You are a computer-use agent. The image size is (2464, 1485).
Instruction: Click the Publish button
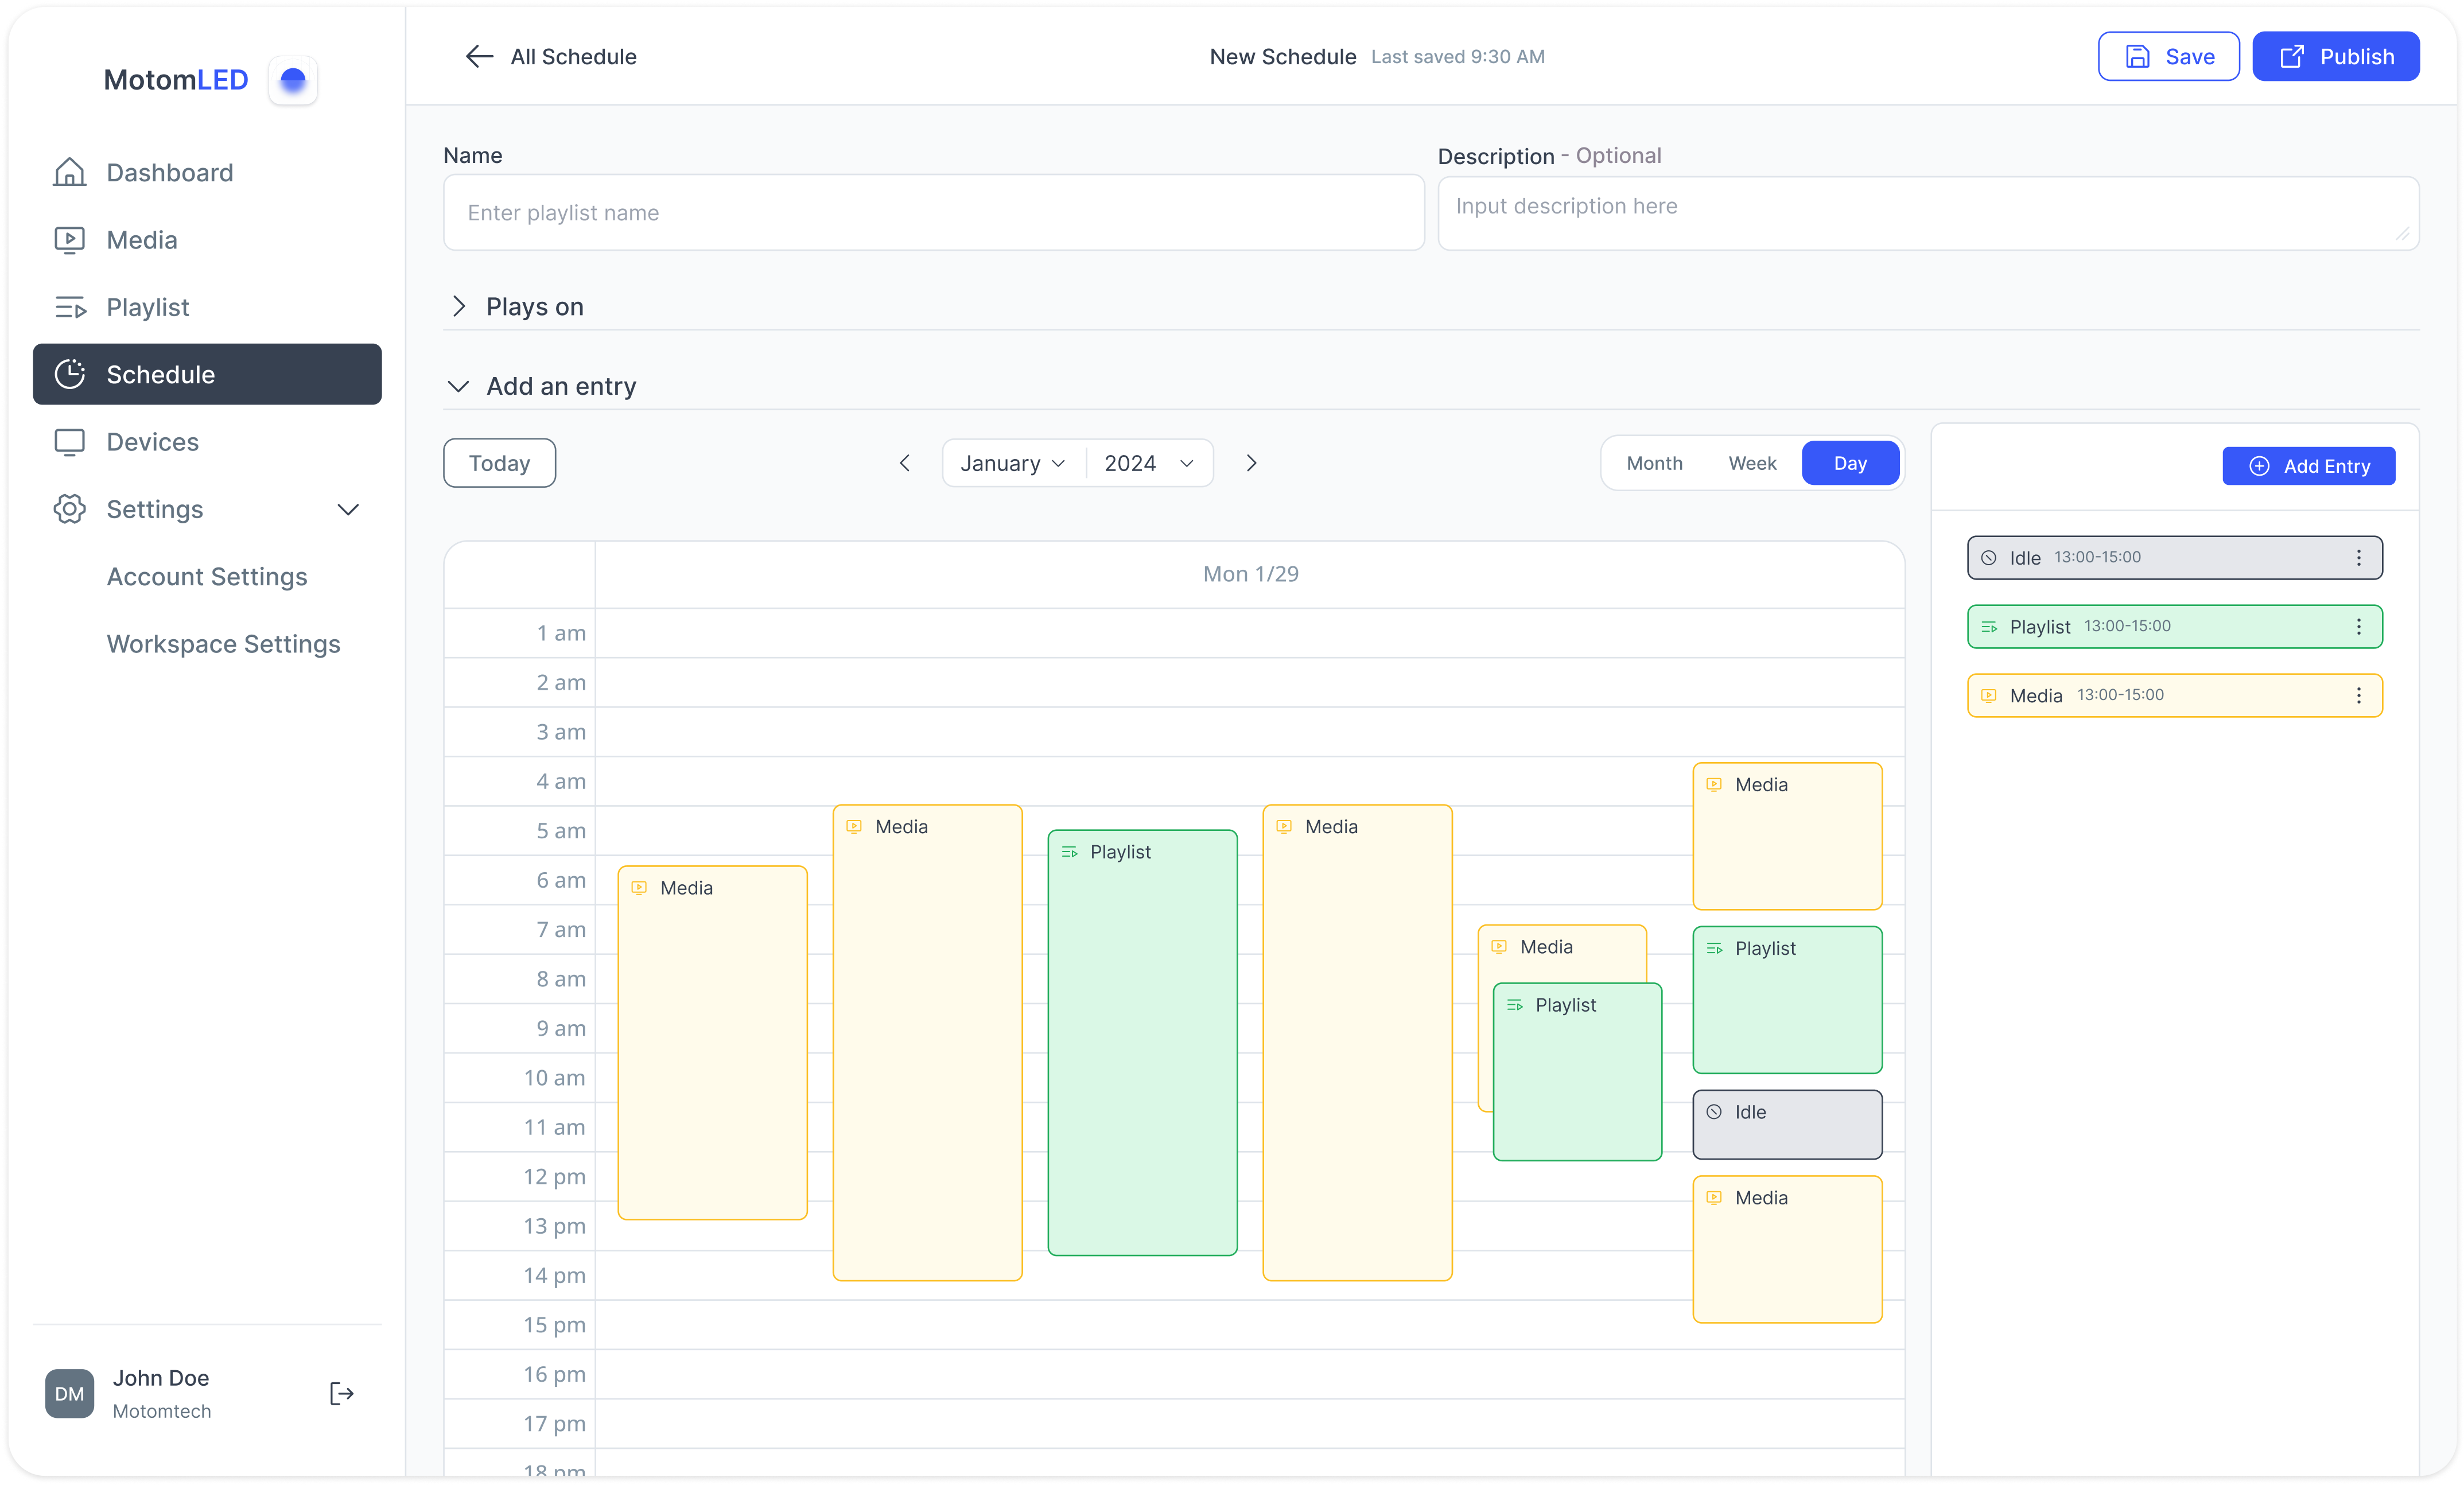(2336, 56)
